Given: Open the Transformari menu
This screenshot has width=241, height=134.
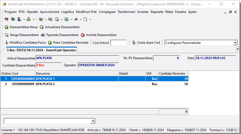Looking at the screenshot, I should 126,12.
